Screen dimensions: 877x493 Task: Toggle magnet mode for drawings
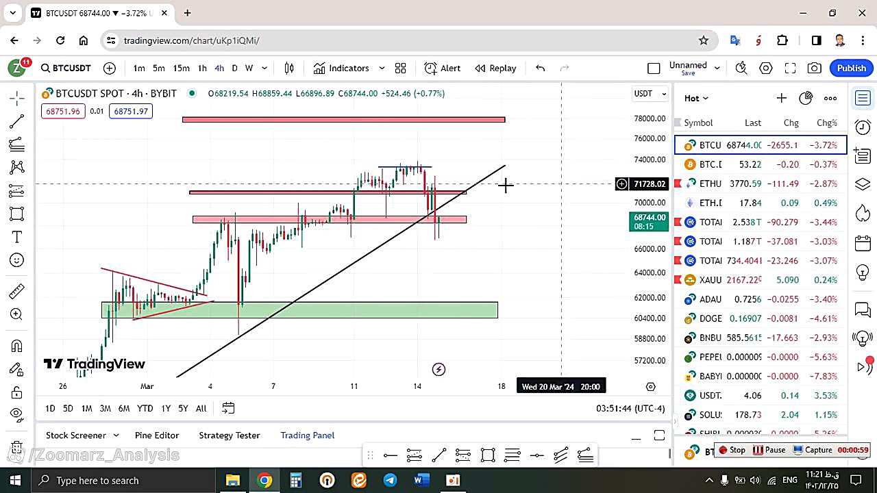click(x=17, y=346)
